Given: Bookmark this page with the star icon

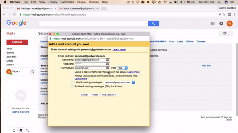Looking at the screenshot, I should [x=224, y=15].
